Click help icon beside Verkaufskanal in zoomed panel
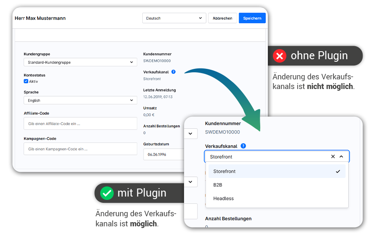The width and height of the screenshot is (379, 236). pos(243,146)
